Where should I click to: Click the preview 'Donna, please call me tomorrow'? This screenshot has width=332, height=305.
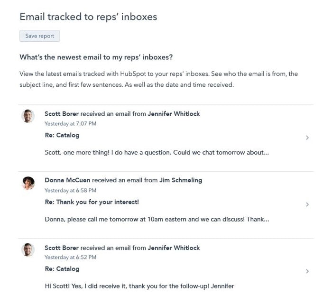click(157, 220)
